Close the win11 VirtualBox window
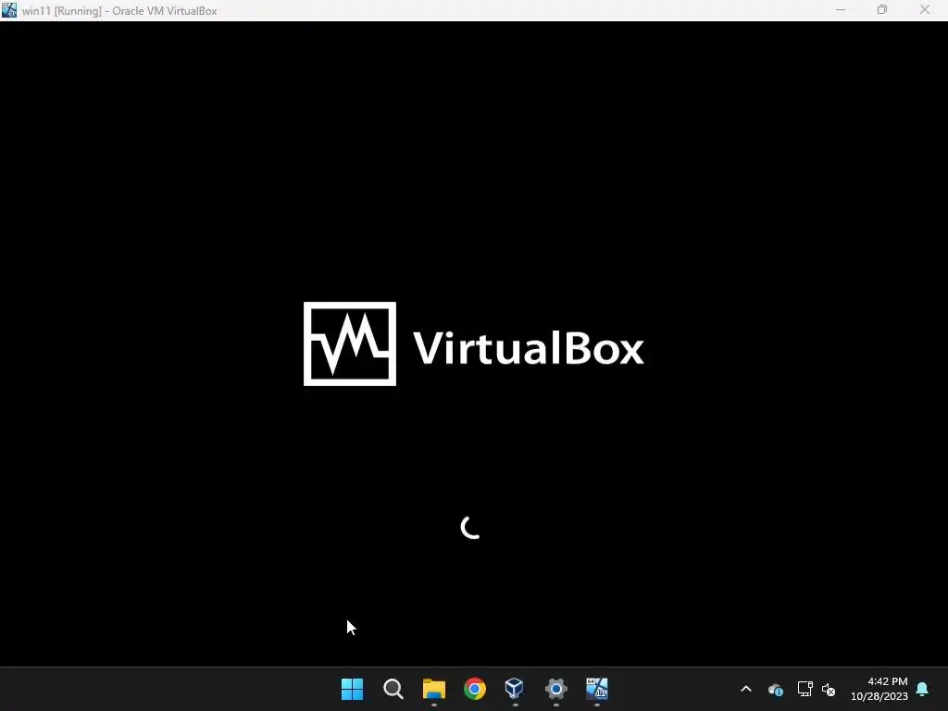Viewport: 948px width, 711px height. click(x=925, y=10)
